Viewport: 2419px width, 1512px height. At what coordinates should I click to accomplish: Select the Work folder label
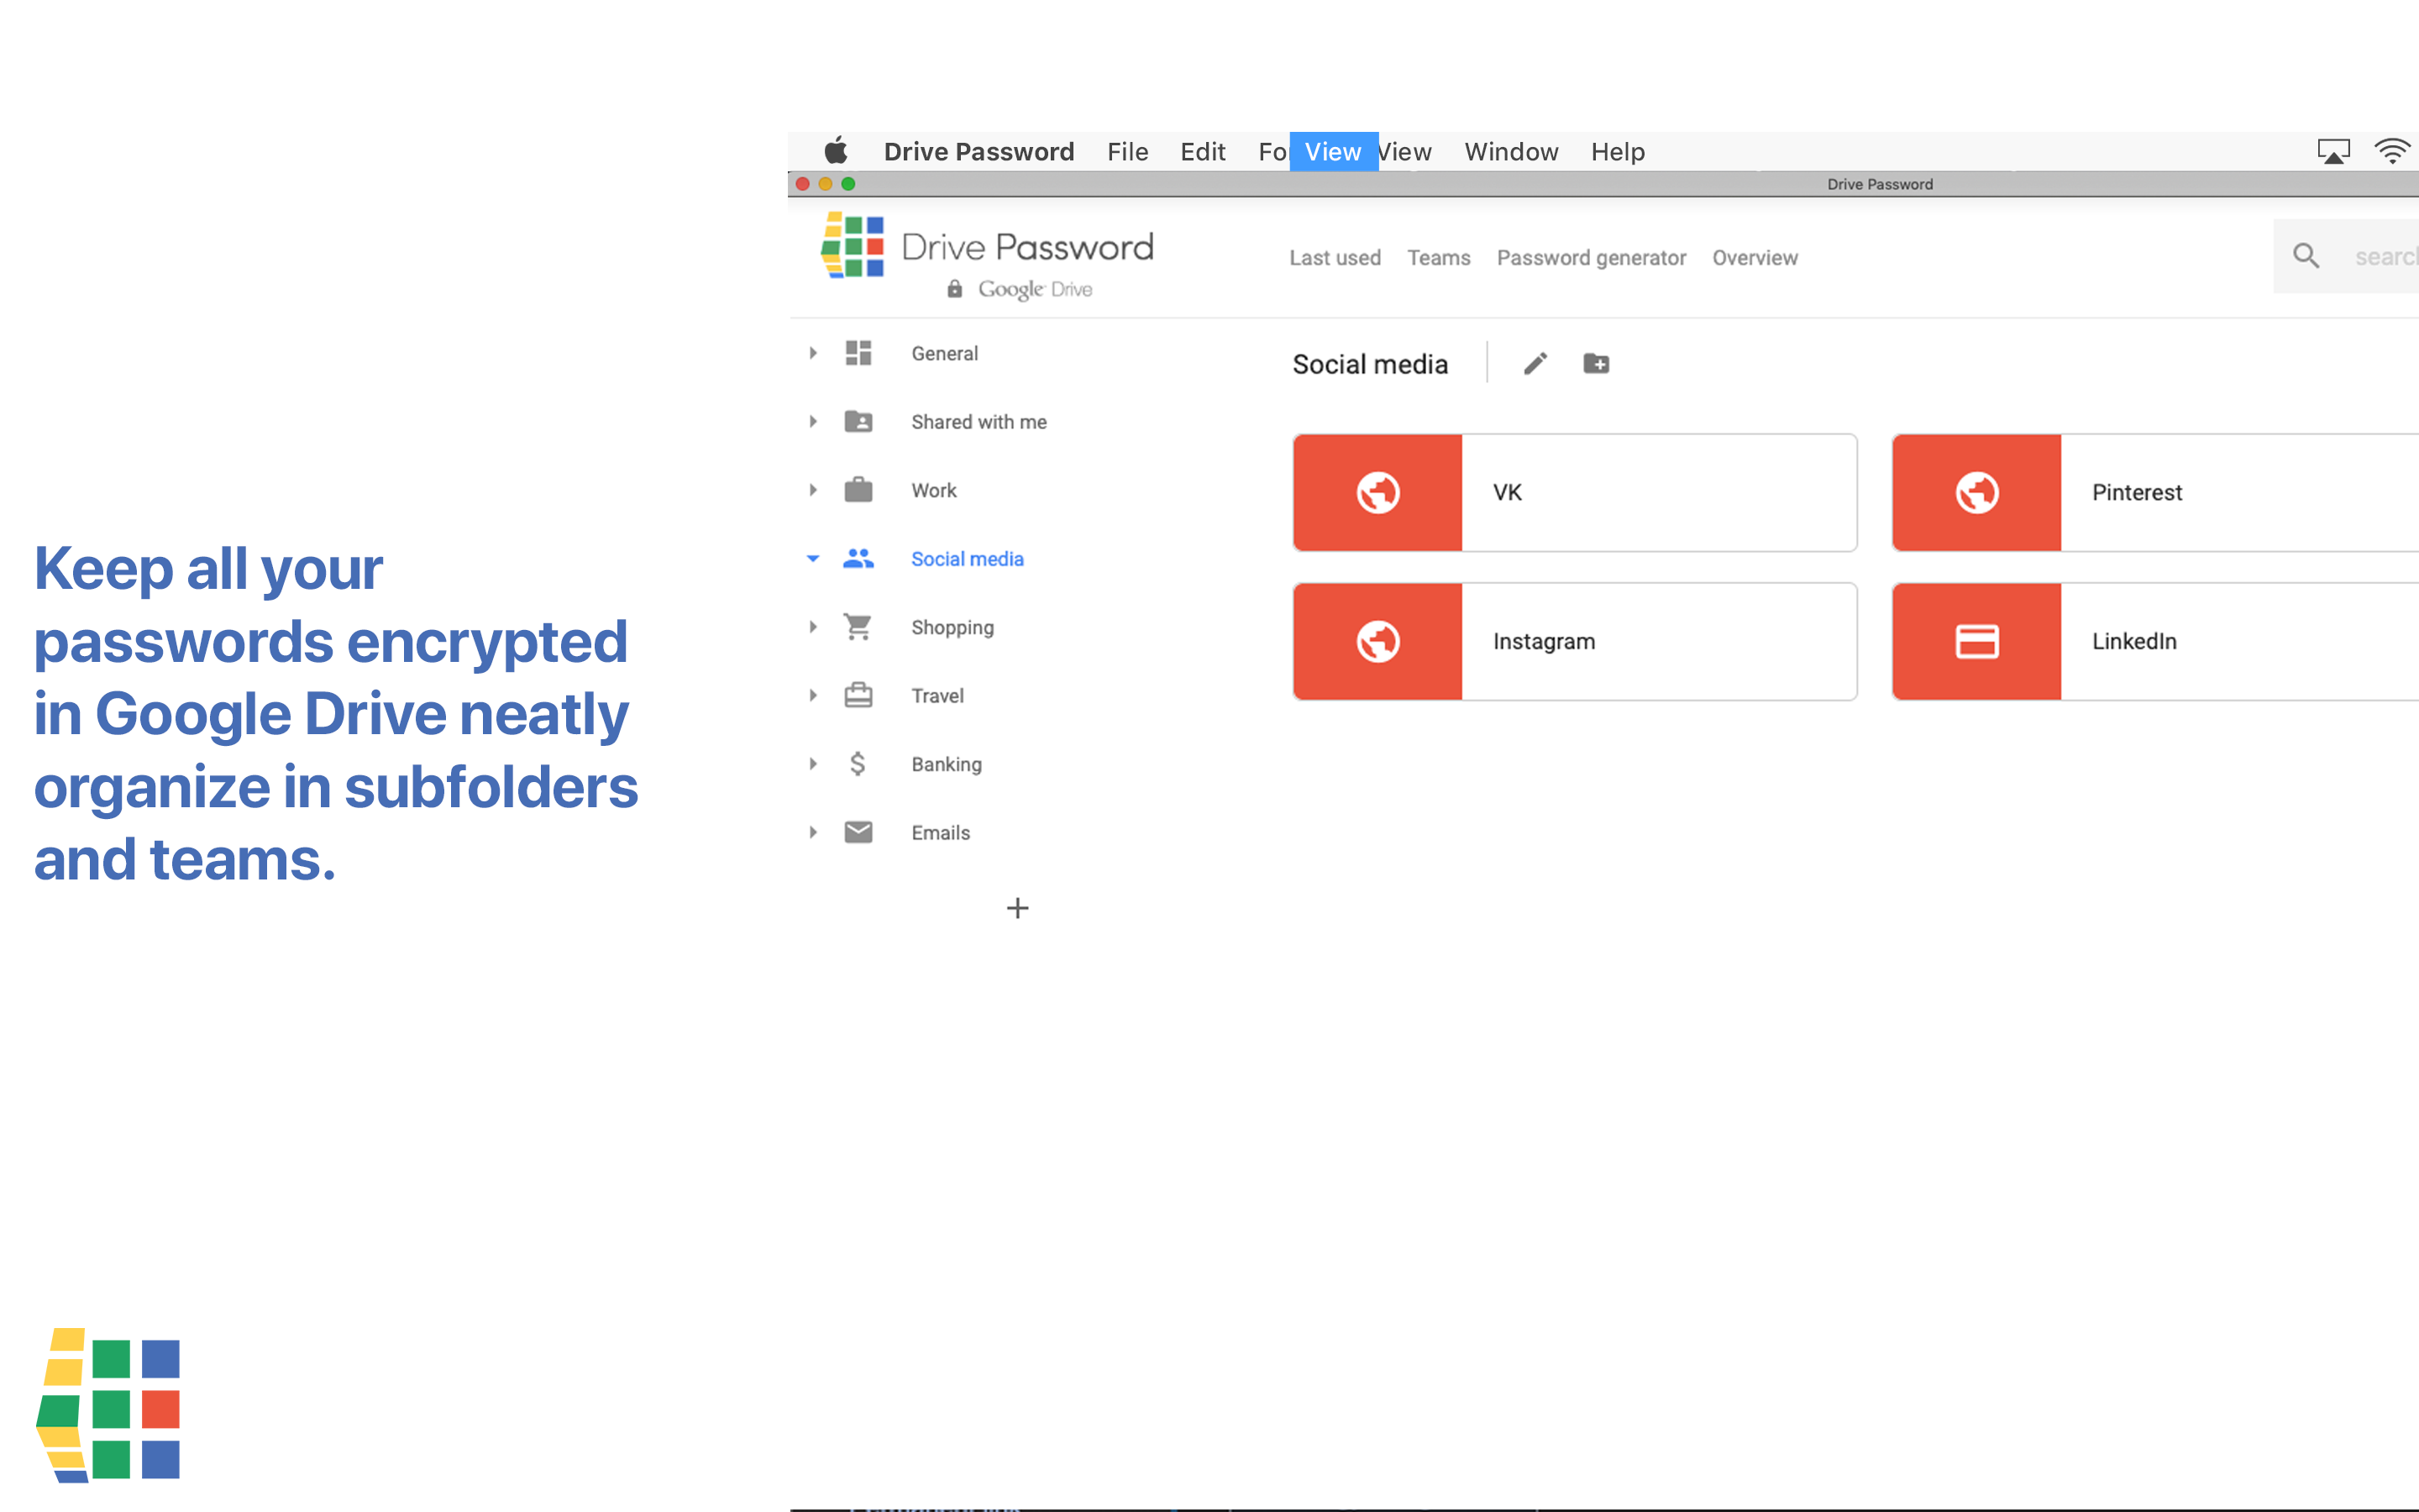934,490
